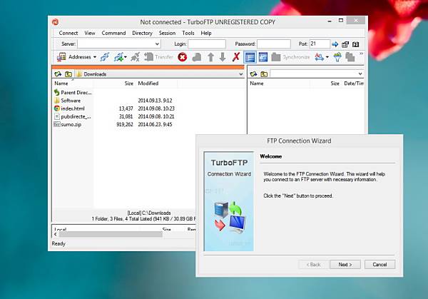Select the index.html file
428x299 pixels.
coord(69,108)
